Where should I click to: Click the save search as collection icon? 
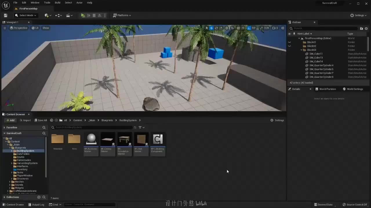click(135, 127)
